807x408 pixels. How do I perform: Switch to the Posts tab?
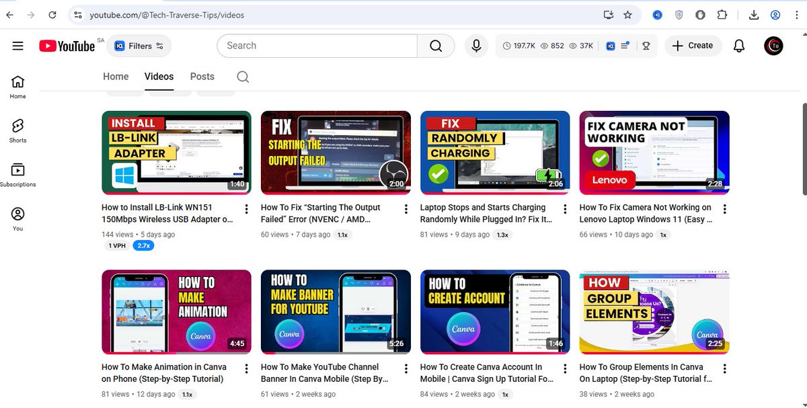202,77
